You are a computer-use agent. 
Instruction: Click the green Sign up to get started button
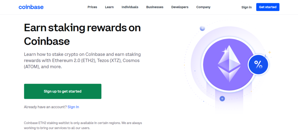point(63,92)
